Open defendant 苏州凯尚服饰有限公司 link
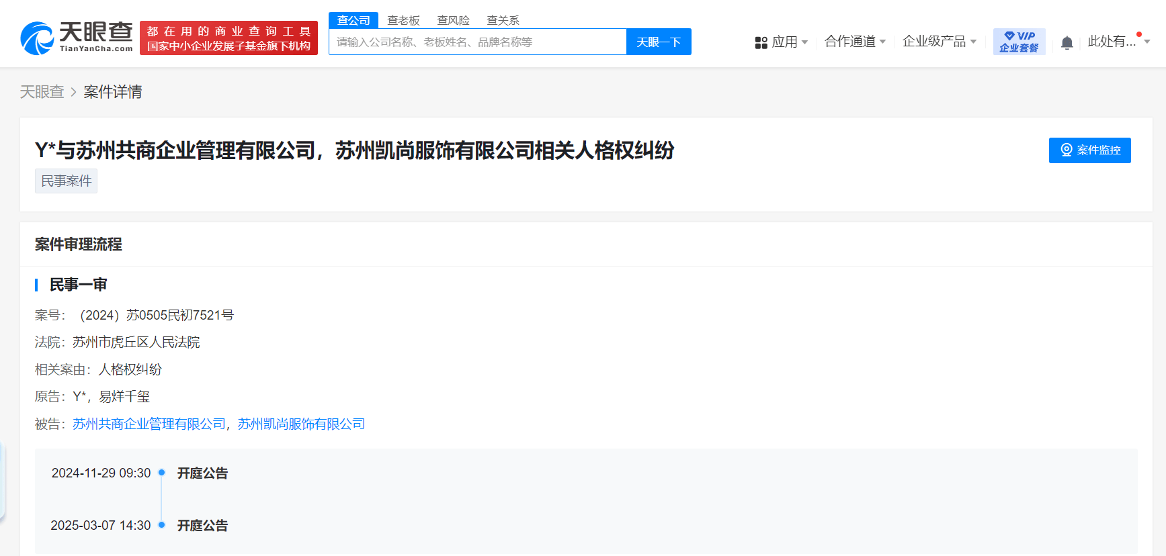This screenshot has width=1166, height=556. pyautogui.click(x=301, y=424)
